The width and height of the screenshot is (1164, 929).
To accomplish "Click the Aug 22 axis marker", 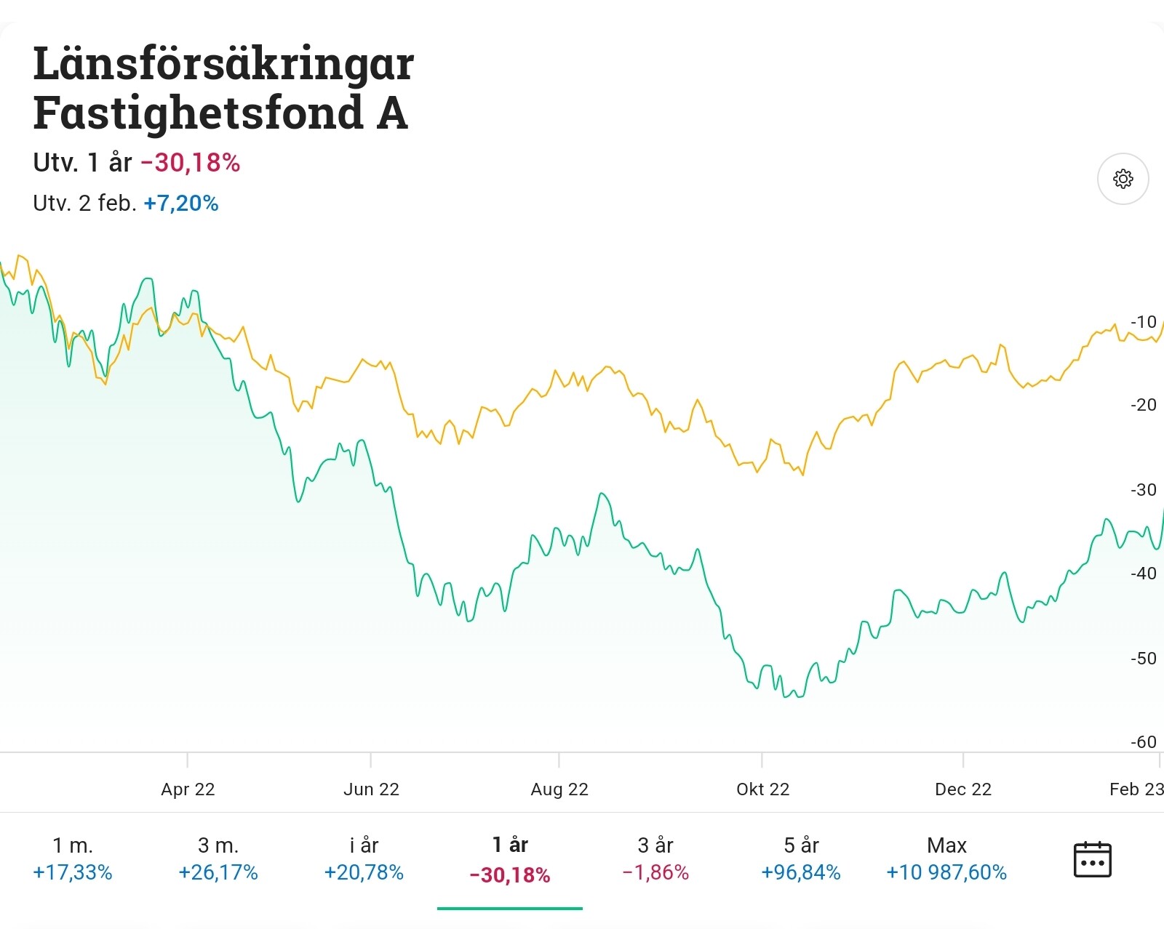I will coord(559,789).
